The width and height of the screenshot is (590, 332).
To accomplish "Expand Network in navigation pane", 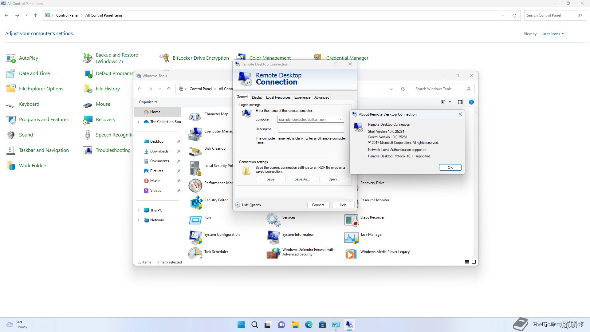I will 138,220.
